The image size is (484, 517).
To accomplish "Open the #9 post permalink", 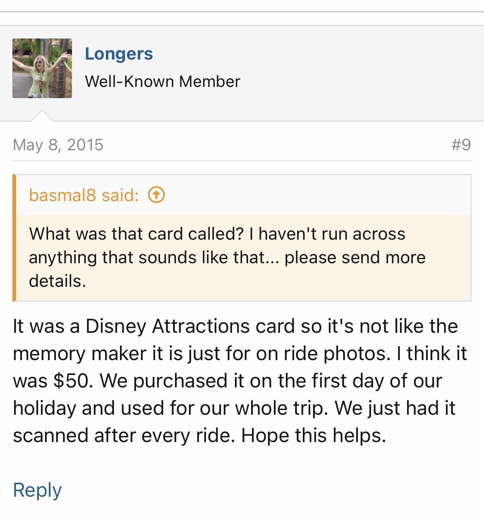I will click(461, 145).
